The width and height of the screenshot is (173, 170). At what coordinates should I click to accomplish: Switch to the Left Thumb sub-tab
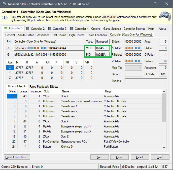[59, 35]
